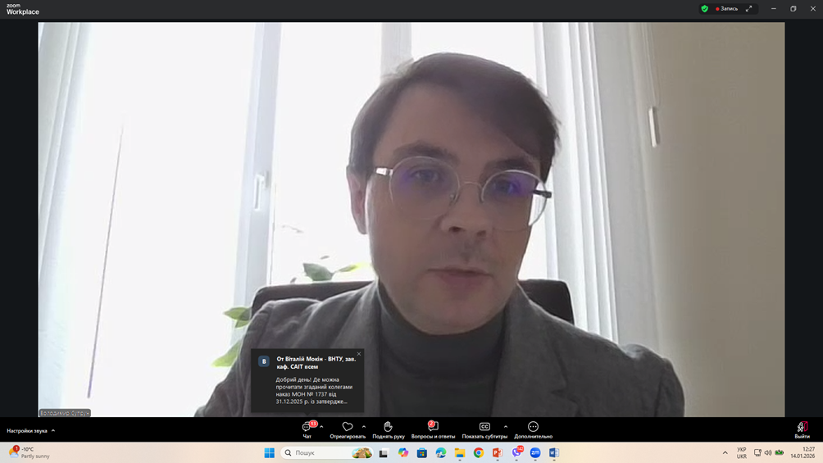Minimize the Zoom Workplace window
The image size is (823, 463).
click(774, 8)
